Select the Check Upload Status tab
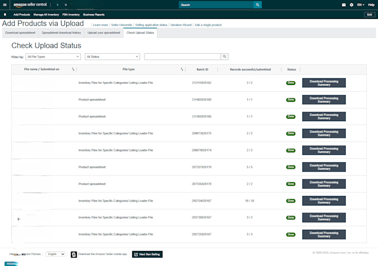The height and width of the screenshot is (266, 378). pos(140,33)
